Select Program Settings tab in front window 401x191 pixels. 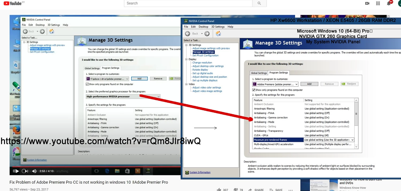tap(279, 73)
